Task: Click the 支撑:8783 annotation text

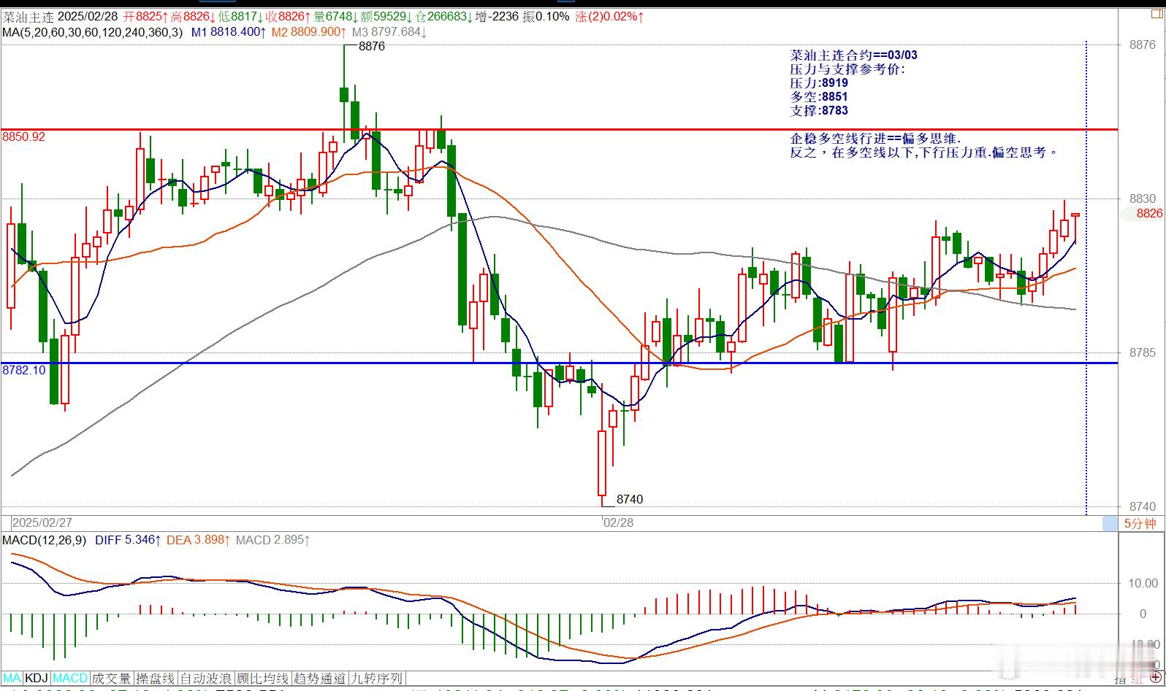Action: pyautogui.click(x=819, y=111)
